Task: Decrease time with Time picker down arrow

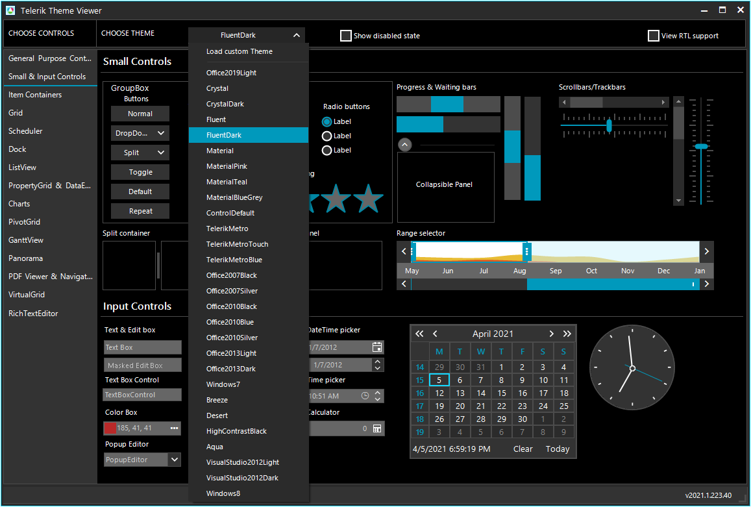Action: click(377, 399)
